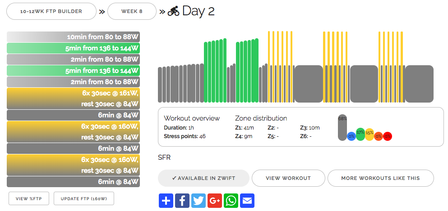Select first 5min from 136 to 144W segment

(73, 48)
